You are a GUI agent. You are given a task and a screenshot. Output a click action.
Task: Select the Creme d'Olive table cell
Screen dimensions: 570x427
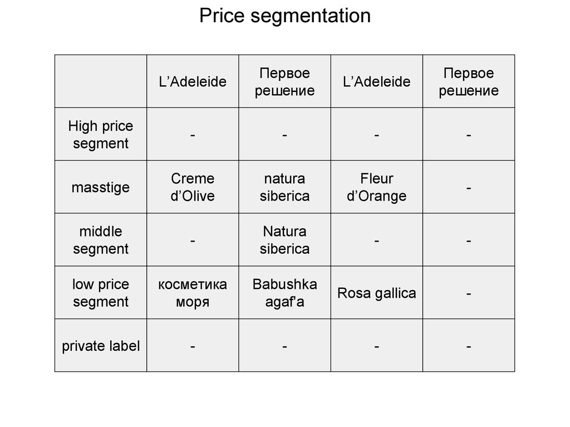[193, 187]
